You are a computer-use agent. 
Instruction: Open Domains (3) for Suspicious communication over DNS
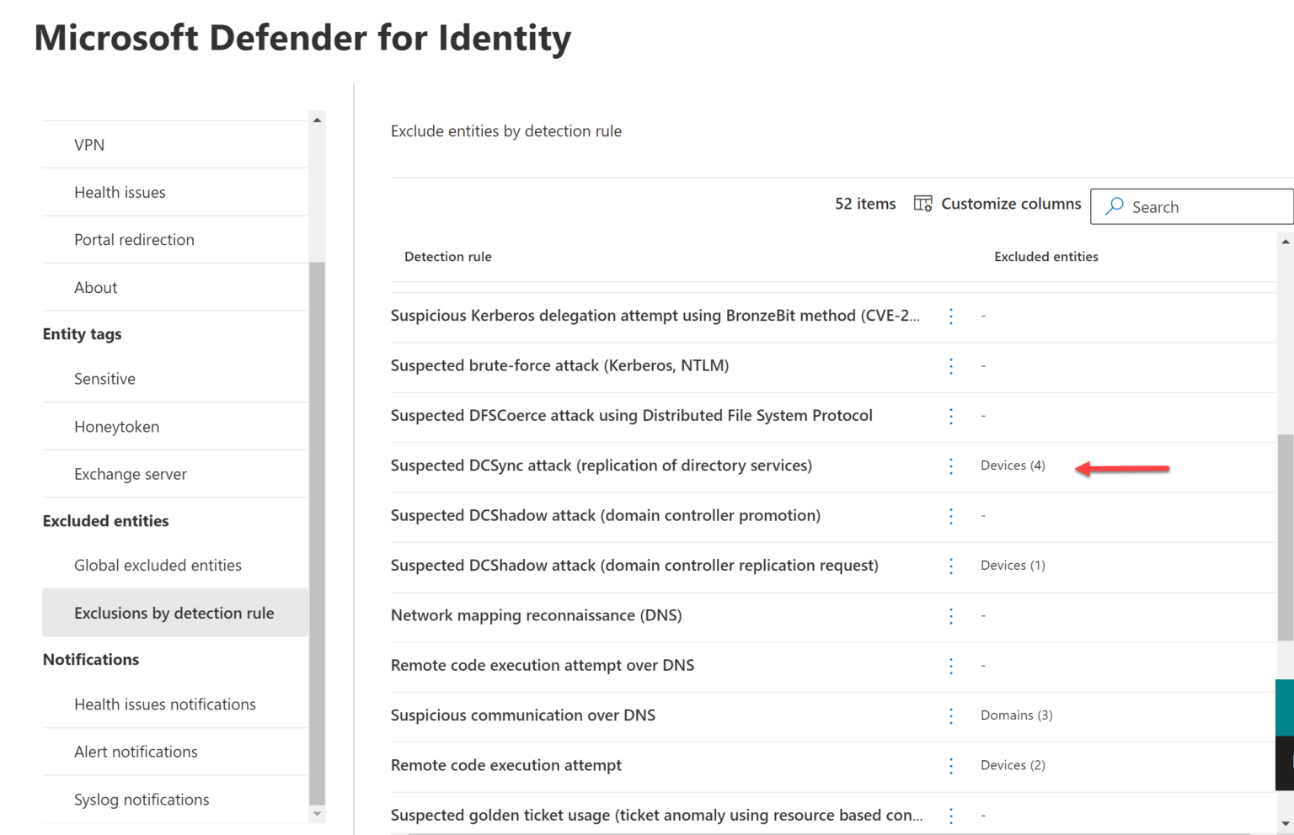pyautogui.click(x=1016, y=715)
